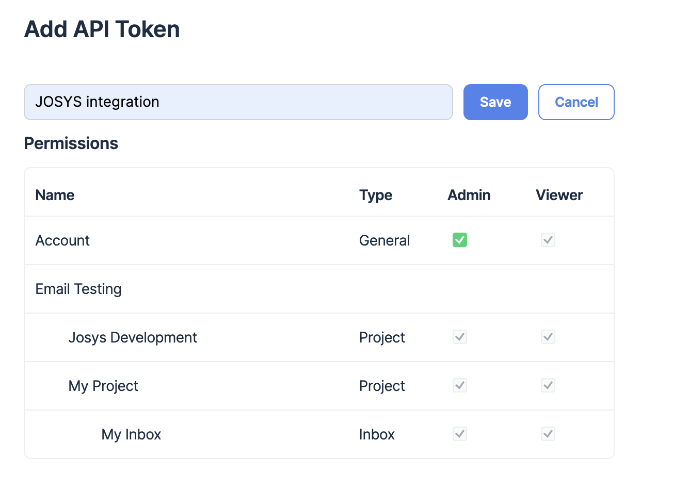Select the My Inbox row name
This screenshot has height=490, width=673.
(x=131, y=434)
